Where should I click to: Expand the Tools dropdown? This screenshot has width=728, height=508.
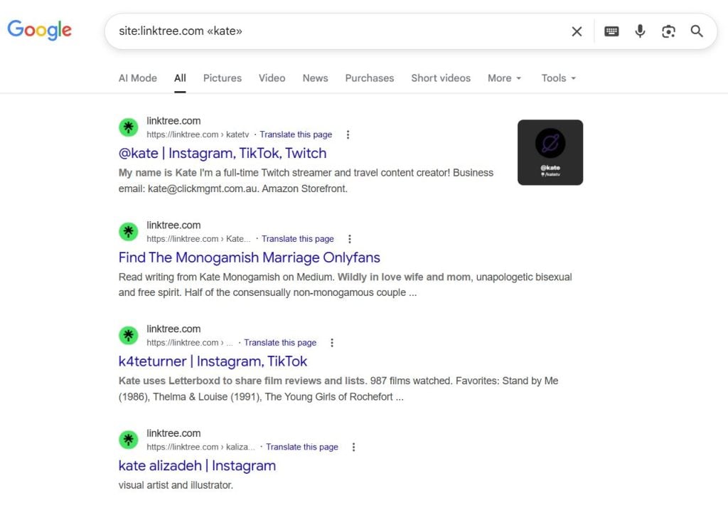[x=558, y=78]
